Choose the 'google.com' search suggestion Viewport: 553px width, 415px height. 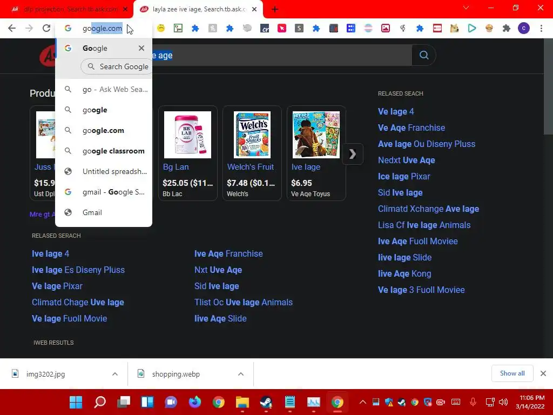[x=104, y=131]
